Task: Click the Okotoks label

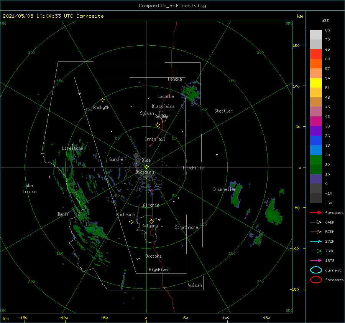Action: [x=153, y=256]
